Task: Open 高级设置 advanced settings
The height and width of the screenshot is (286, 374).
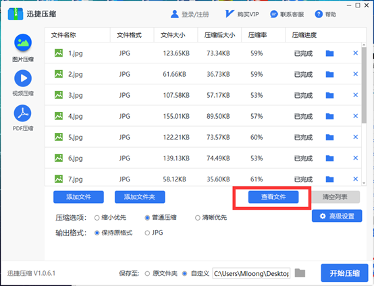Action: [337, 216]
